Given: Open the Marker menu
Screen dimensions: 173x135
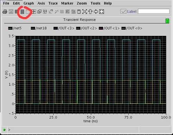Looking at the screenshot, I should (x=67, y=3).
